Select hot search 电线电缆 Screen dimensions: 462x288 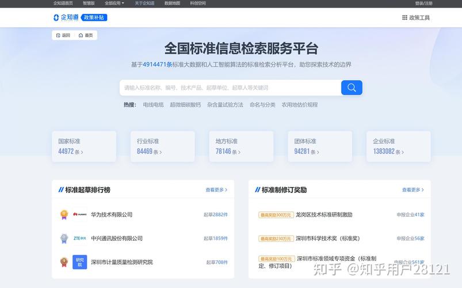(153, 105)
